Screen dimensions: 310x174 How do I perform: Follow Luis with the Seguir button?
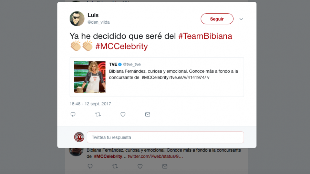click(x=217, y=19)
